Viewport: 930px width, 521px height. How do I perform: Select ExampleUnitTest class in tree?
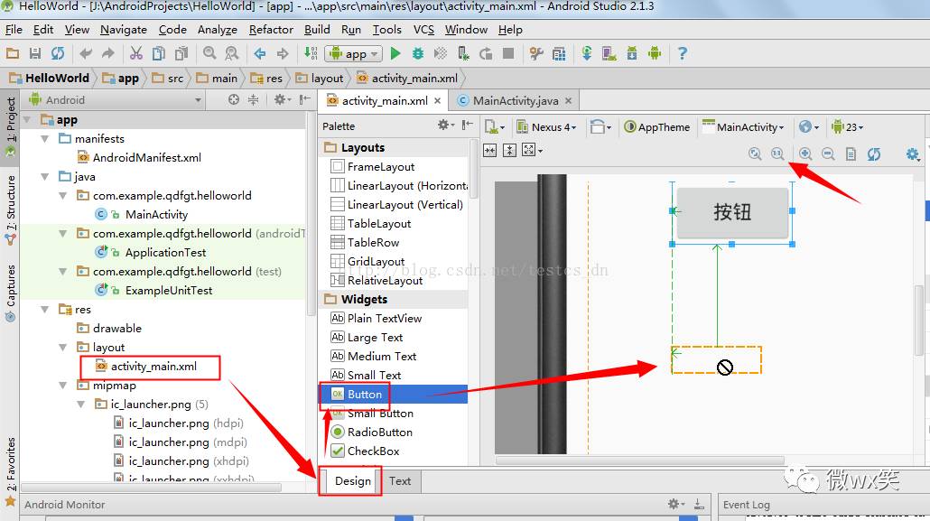pos(154,291)
